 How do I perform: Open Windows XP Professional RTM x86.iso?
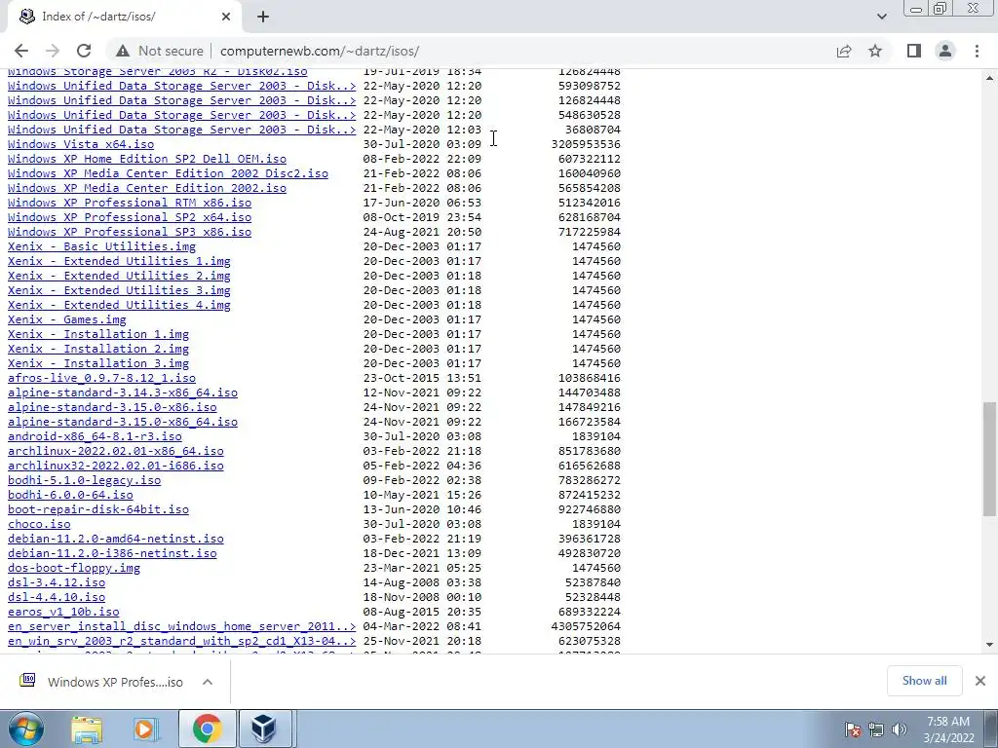tap(130, 203)
